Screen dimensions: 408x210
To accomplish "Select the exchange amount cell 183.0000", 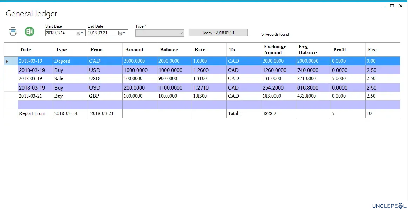I will point(279,96).
